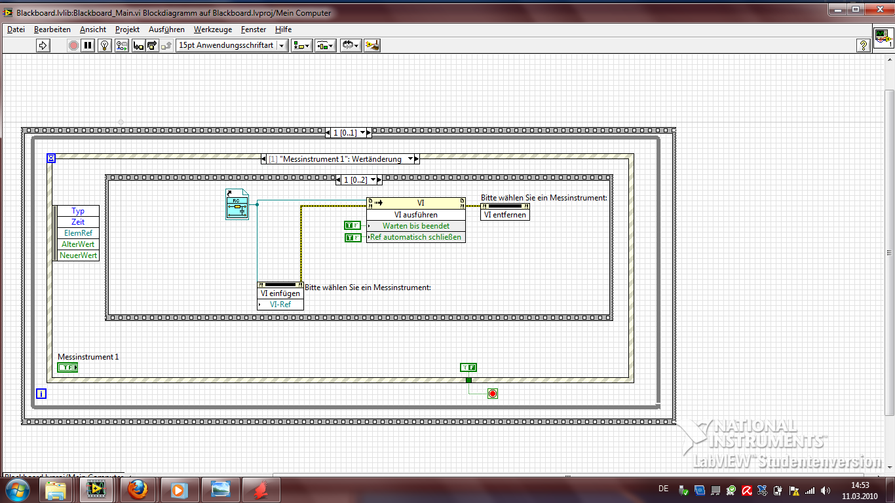Viewport: 895px width, 503px height.
Task: Click the Clean Up Diagram broom icon
Action: (x=372, y=45)
